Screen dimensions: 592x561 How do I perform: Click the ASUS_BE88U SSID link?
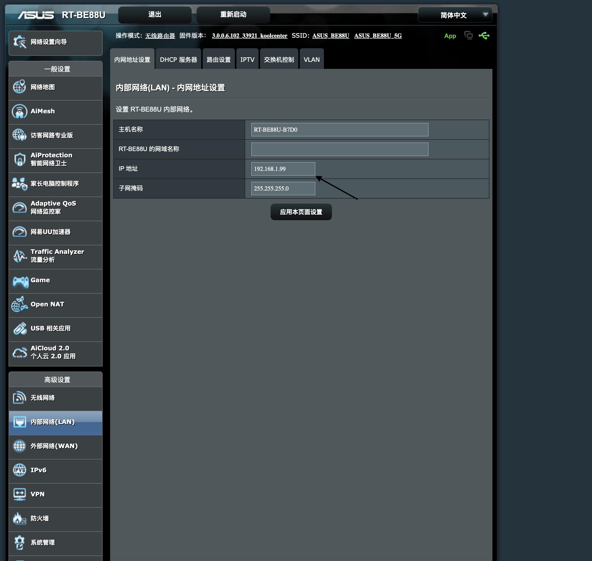click(331, 36)
